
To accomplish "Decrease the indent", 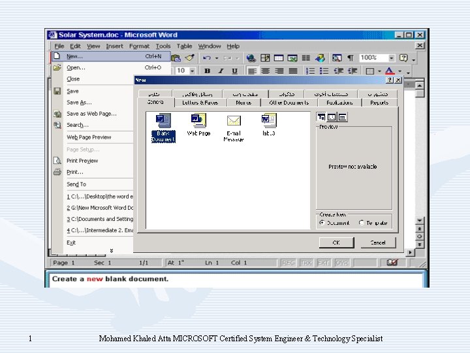I will [x=338, y=71].
